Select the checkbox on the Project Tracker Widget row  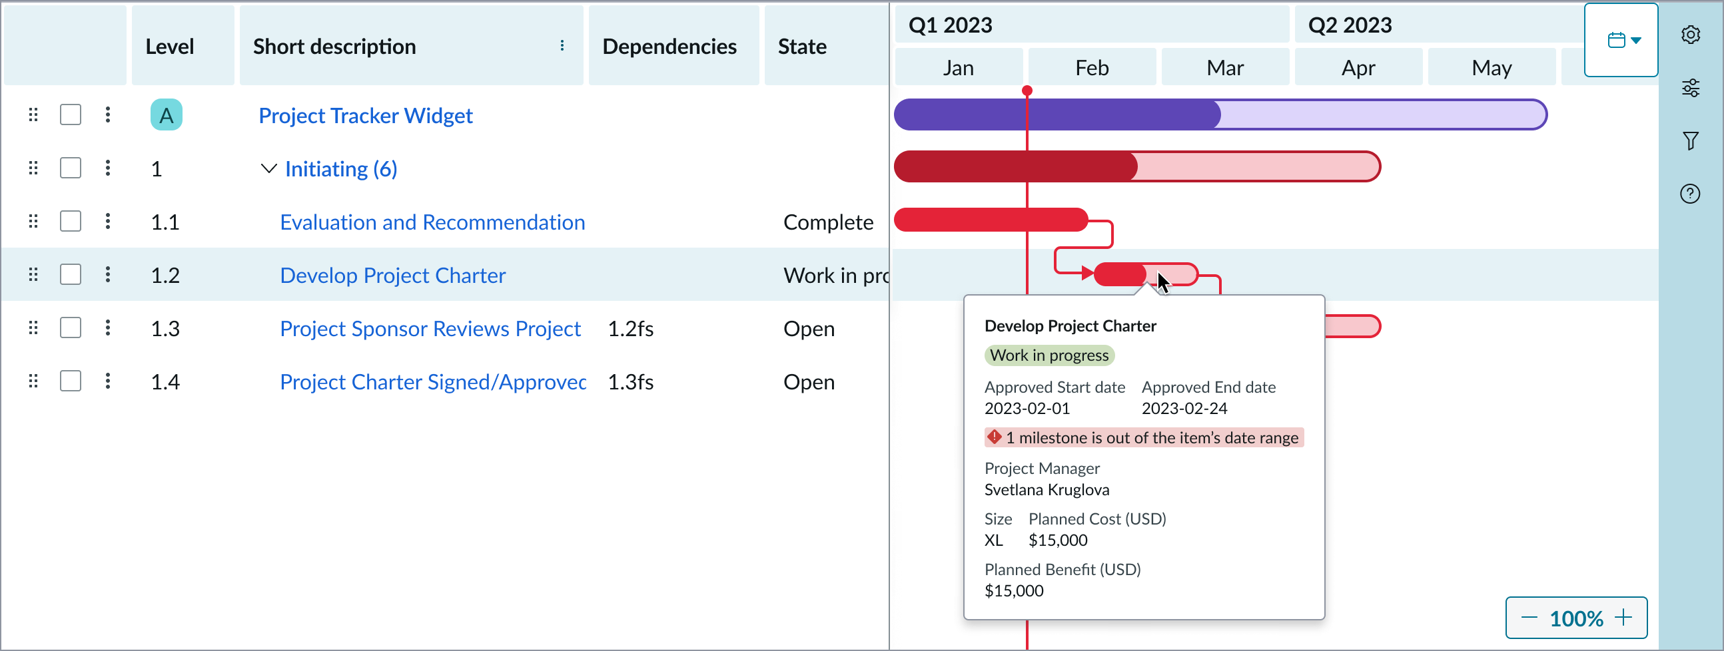click(x=70, y=114)
